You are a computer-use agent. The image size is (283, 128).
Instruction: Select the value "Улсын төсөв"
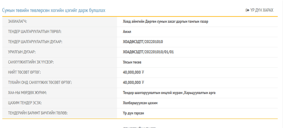coord(132,62)
